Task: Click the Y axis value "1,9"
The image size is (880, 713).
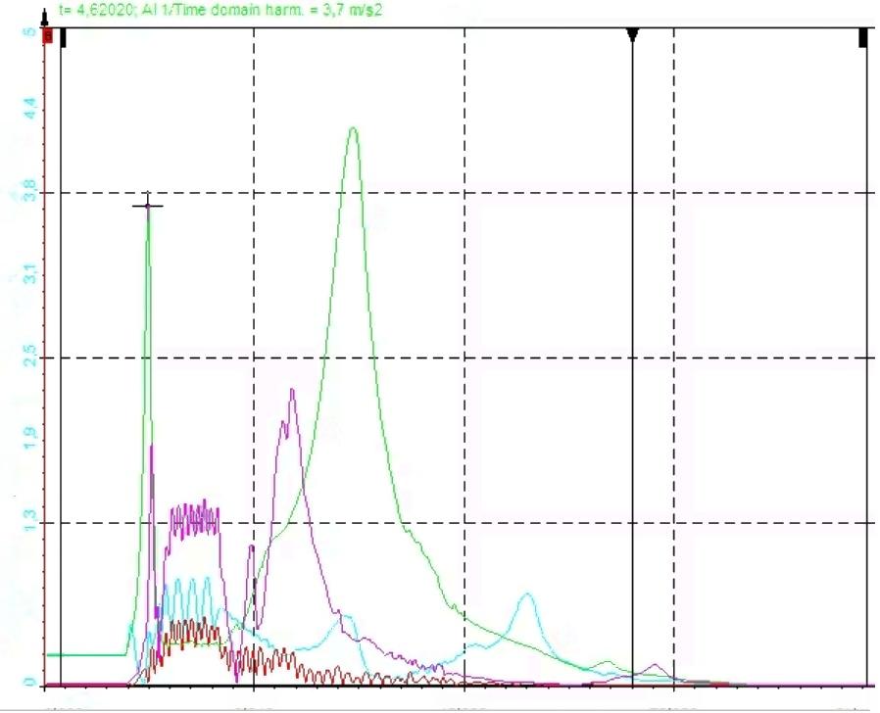Action: (29, 438)
